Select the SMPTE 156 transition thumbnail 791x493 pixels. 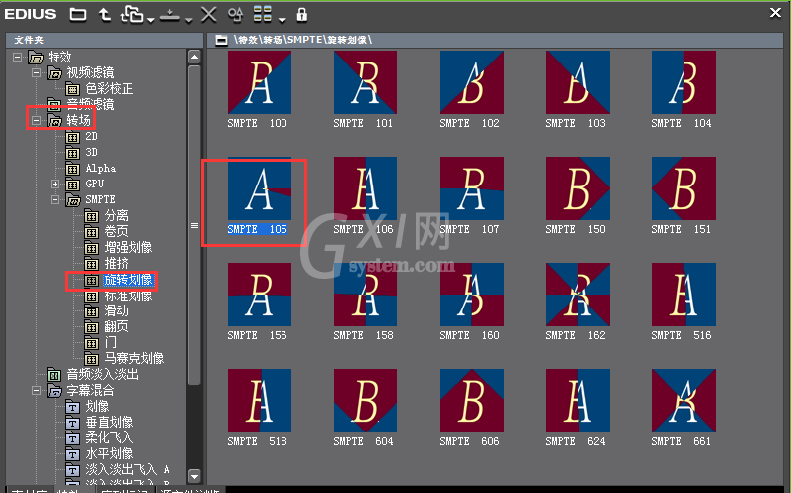(260, 295)
